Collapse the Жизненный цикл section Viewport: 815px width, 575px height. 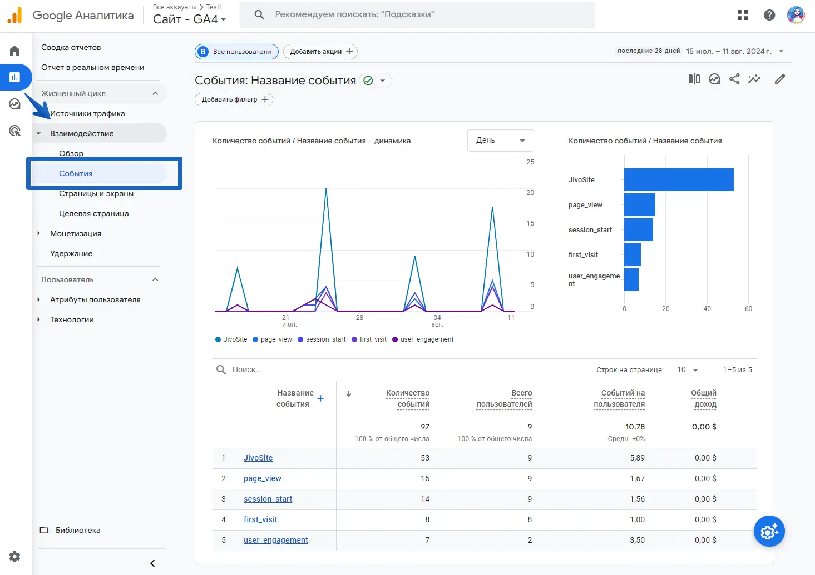pos(155,93)
